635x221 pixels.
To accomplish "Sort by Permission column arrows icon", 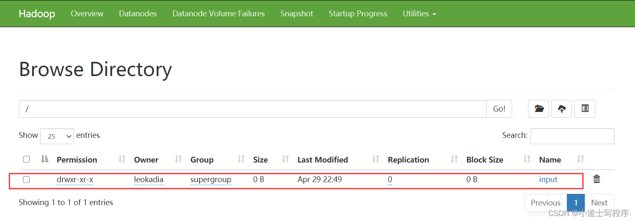I will click(122, 159).
